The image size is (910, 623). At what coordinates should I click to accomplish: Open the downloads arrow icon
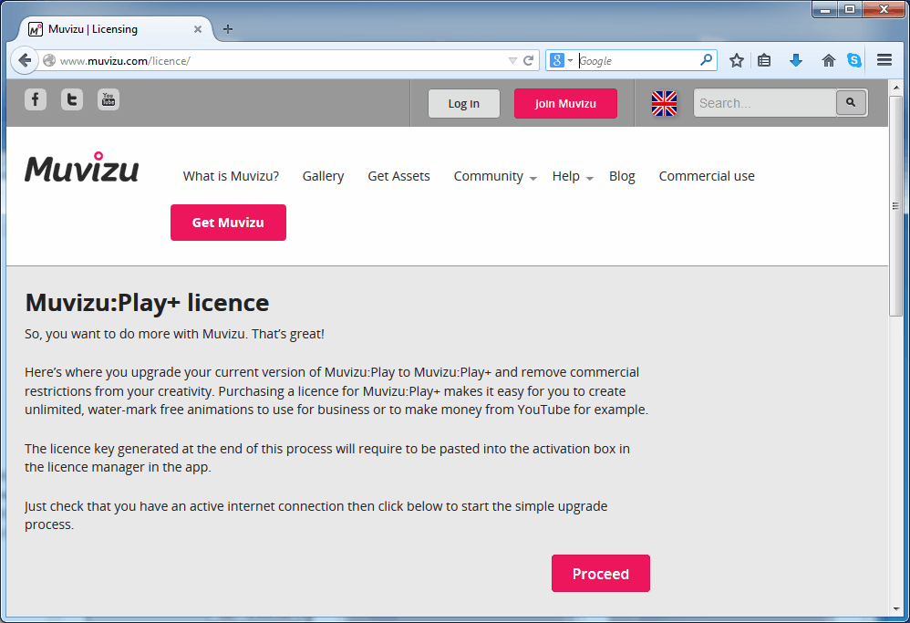[796, 60]
